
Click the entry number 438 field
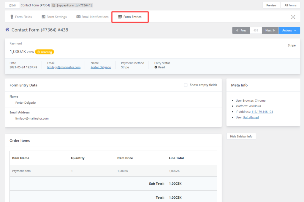click(256, 31)
